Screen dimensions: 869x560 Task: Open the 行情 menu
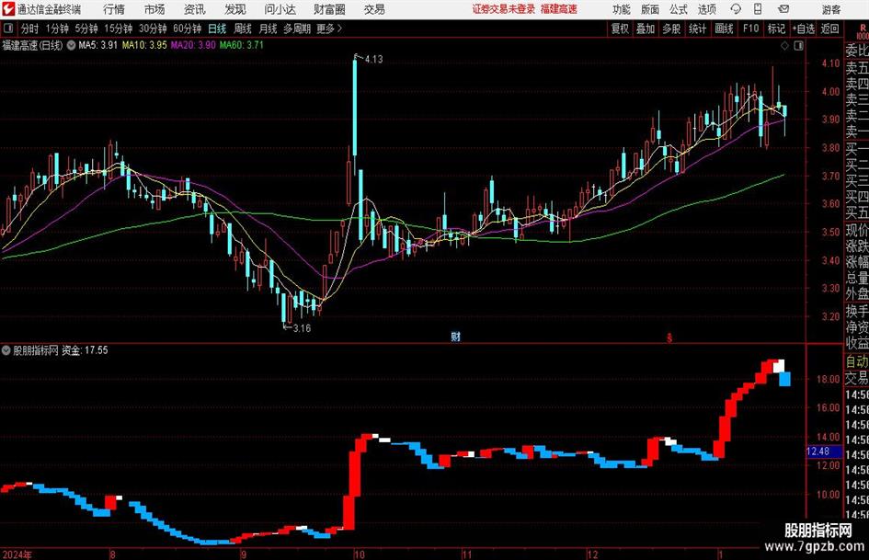(114, 9)
